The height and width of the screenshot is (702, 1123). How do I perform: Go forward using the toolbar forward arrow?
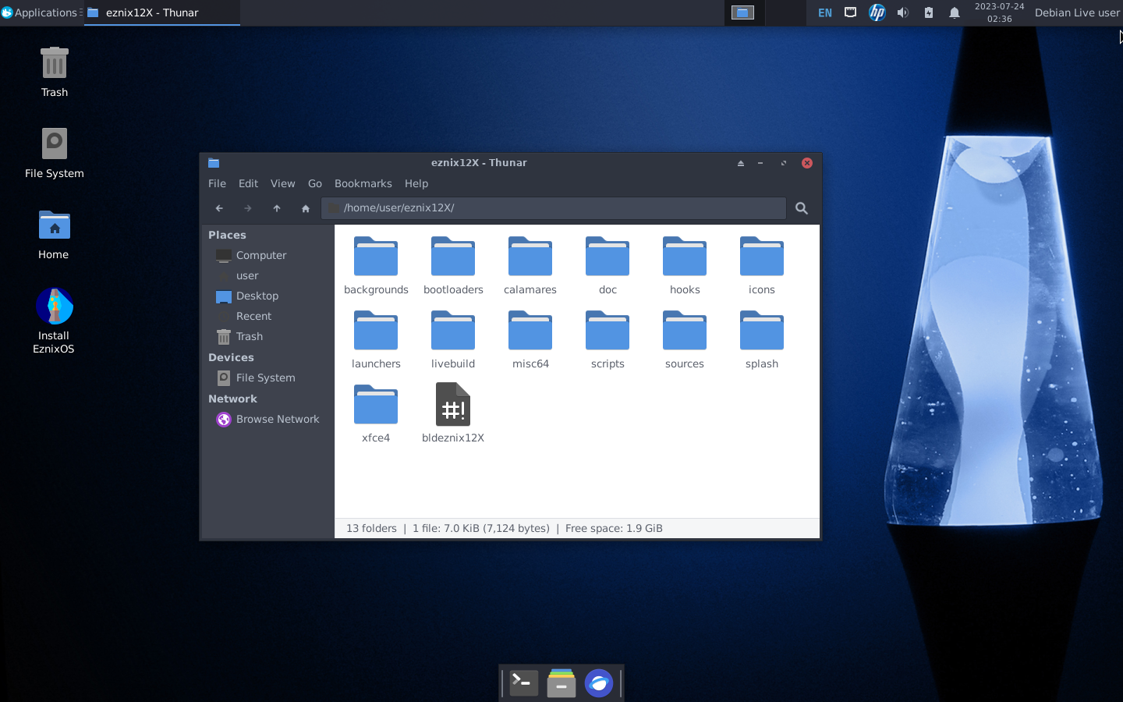coord(248,208)
